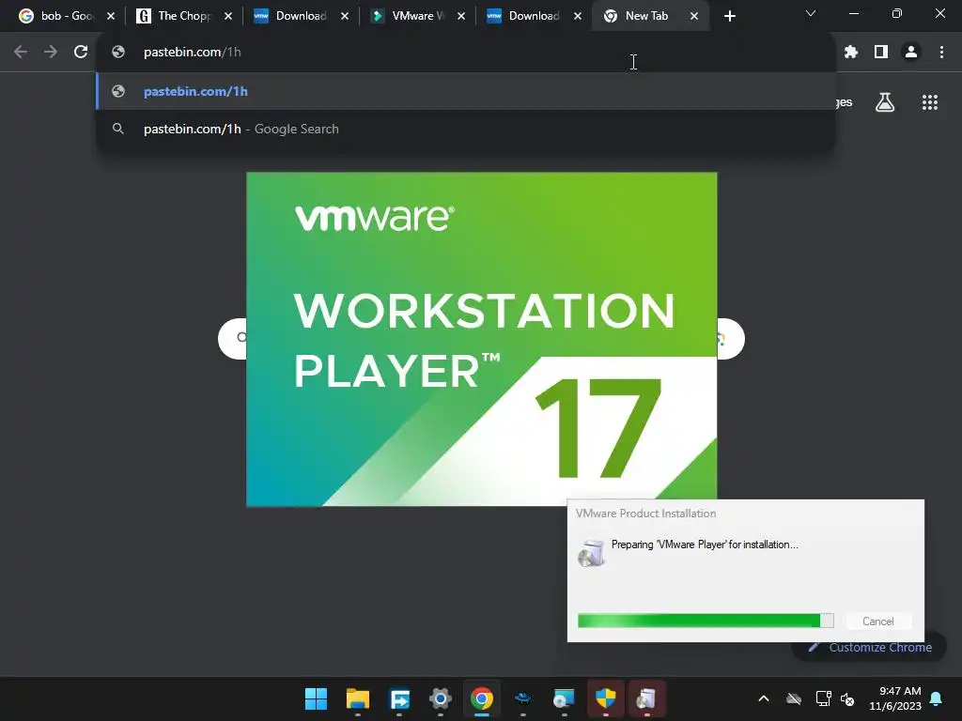Open the Settings gear on taskbar
962x721 pixels.
pyautogui.click(x=441, y=698)
